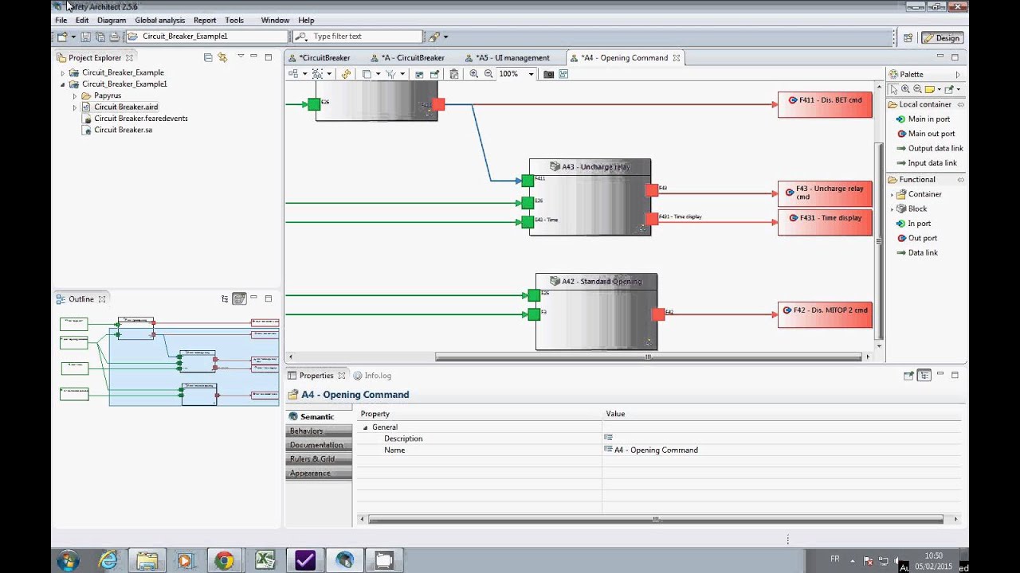Screen dimensions: 1020x573
Task: Open the Diagram menu
Action: [x=112, y=20]
